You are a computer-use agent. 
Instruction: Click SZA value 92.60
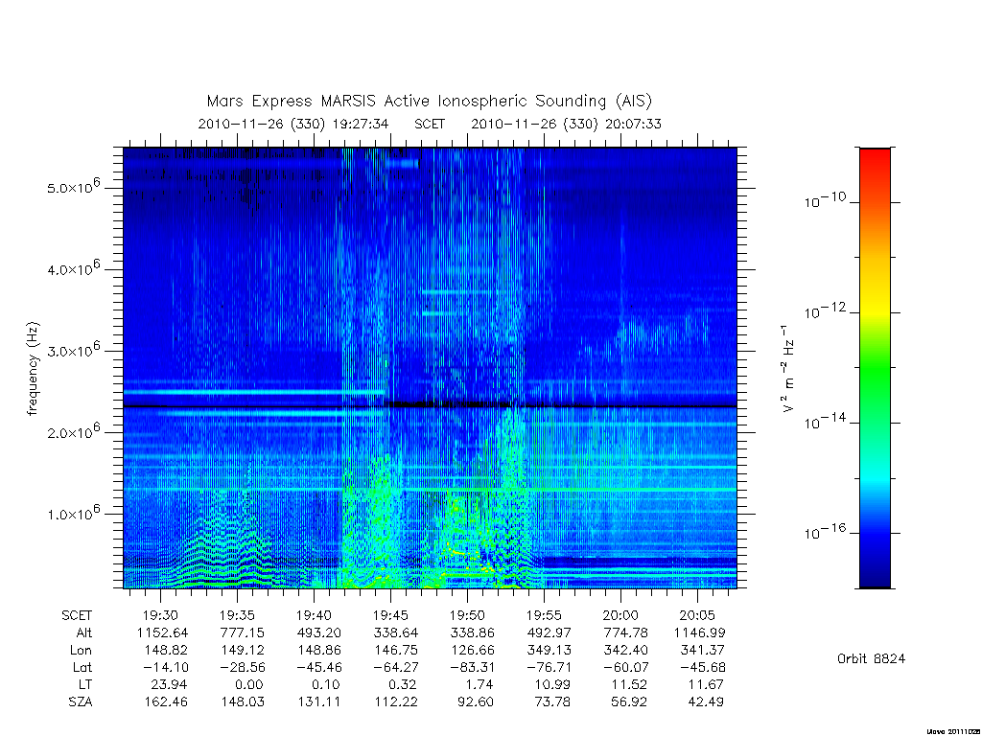[476, 702]
